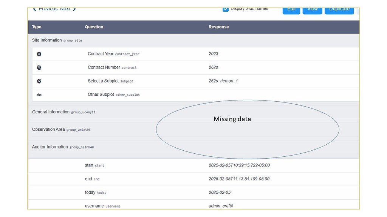Click the Select a Subplot type icon

(39, 81)
